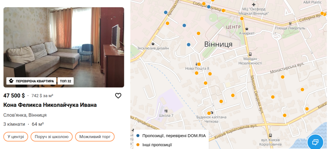Click orange marker on Монастирська вул.
332x149 pixels.
click(282, 77)
